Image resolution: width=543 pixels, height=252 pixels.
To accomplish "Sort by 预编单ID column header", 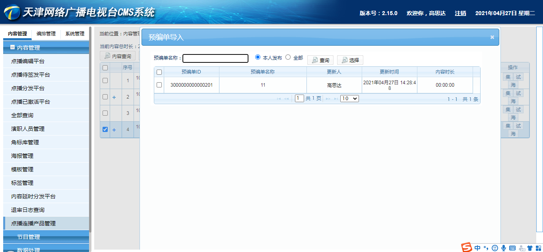I will click(x=191, y=72).
